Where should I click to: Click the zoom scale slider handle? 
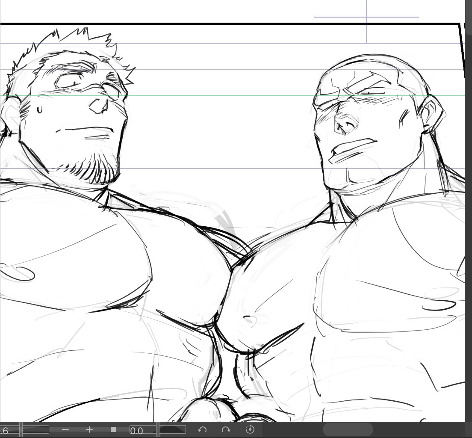[x=21, y=429]
